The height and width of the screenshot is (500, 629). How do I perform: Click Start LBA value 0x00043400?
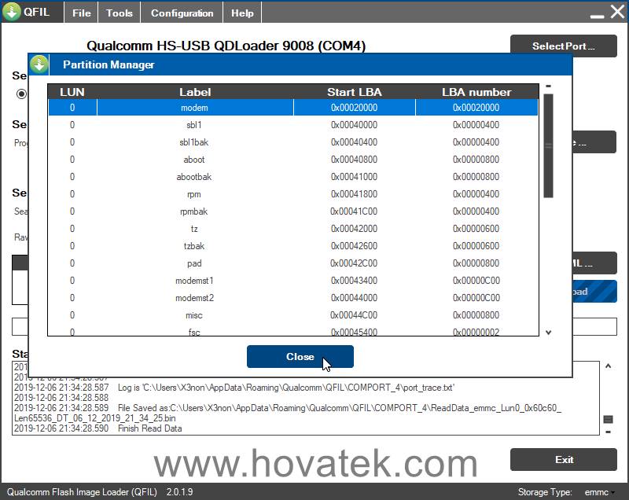click(355, 281)
